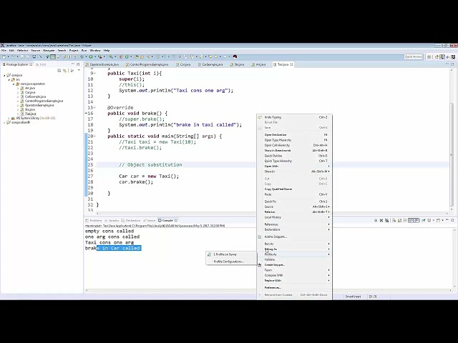This screenshot has width=458, height=343.
Task: Open Display Selected Console dropdown arrow
Action: point(434,220)
